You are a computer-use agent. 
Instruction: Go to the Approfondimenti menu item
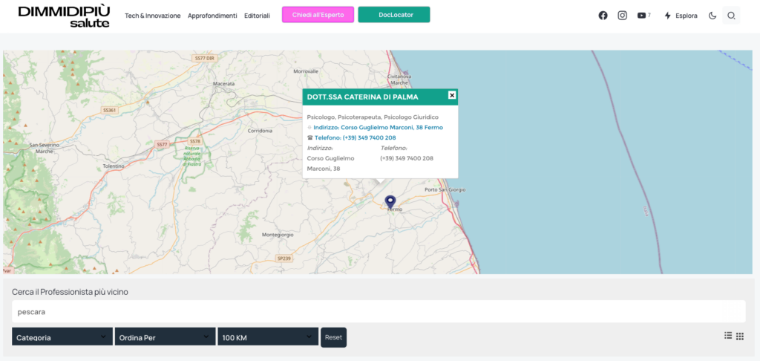pyautogui.click(x=212, y=16)
